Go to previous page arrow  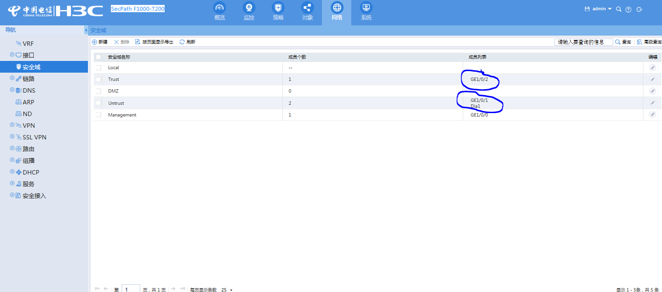pyautogui.click(x=106, y=289)
